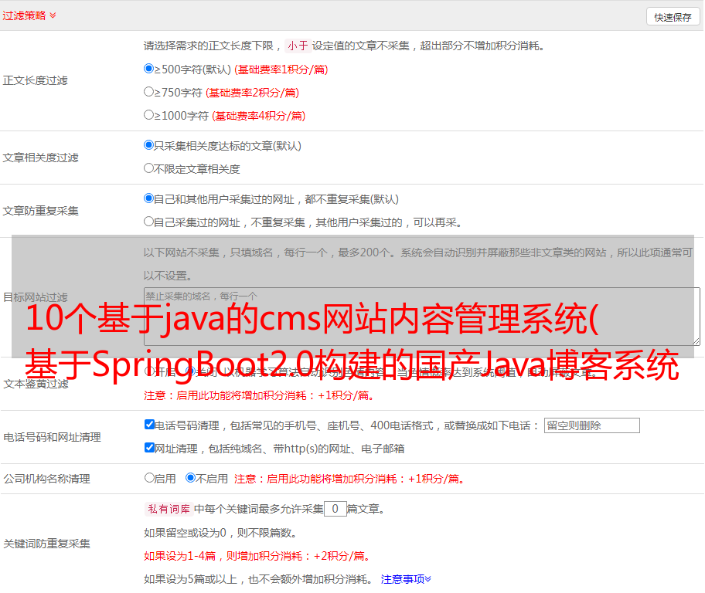Click the 关键词防重复采集 row label
The height and width of the screenshot is (593, 705).
click(46, 544)
